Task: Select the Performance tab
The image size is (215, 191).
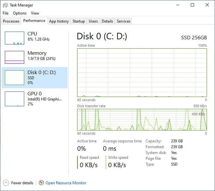Action: (34, 21)
